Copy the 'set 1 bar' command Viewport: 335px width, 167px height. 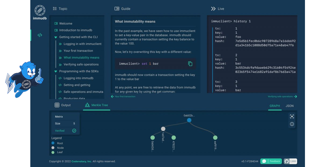(x=190, y=64)
